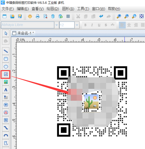Select the green landscape image tool
Image resolution: width=145 pixels, height=149 pixels.
click(6, 82)
